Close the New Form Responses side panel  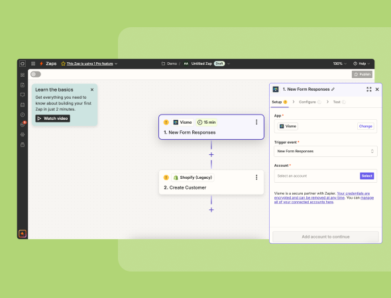point(377,89)
